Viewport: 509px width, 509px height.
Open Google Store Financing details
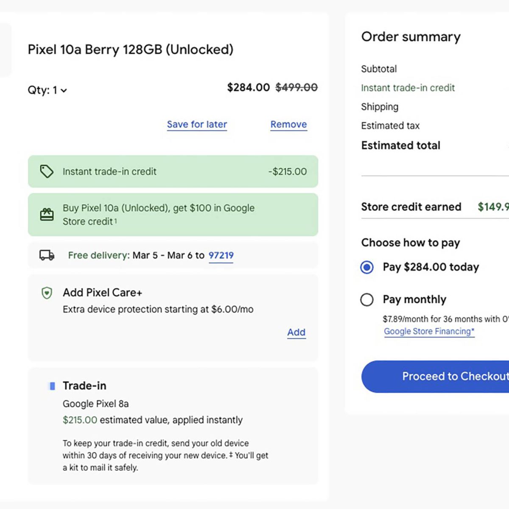click(429, 331)
